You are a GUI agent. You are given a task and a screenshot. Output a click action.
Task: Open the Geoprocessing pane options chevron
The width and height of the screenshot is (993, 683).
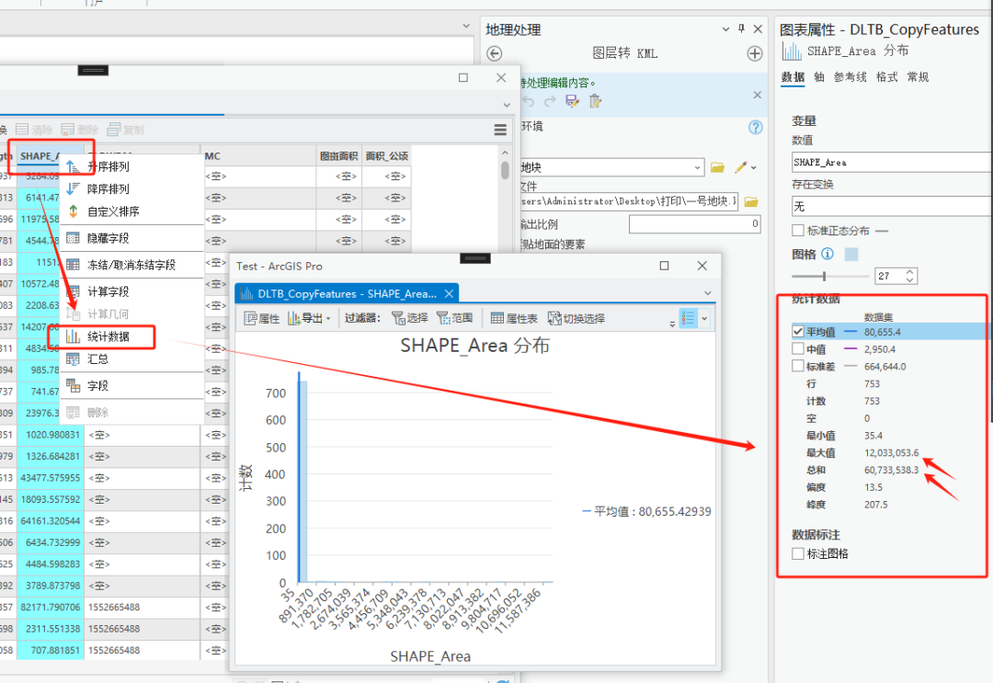[725, 29]
